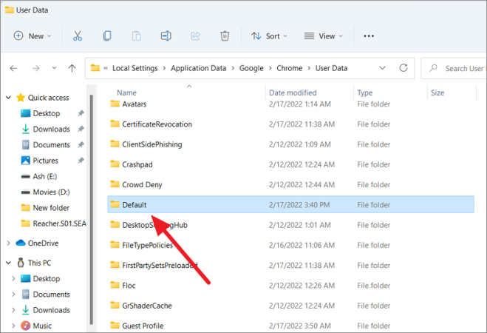Click the CertificateRevocation folder icon
This screenshot has width=487, height=333.
(115, 124)
